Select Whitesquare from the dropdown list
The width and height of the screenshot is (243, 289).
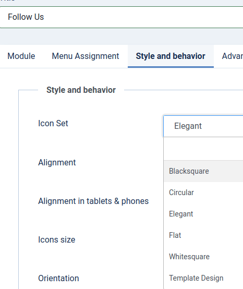pos(203,257)
